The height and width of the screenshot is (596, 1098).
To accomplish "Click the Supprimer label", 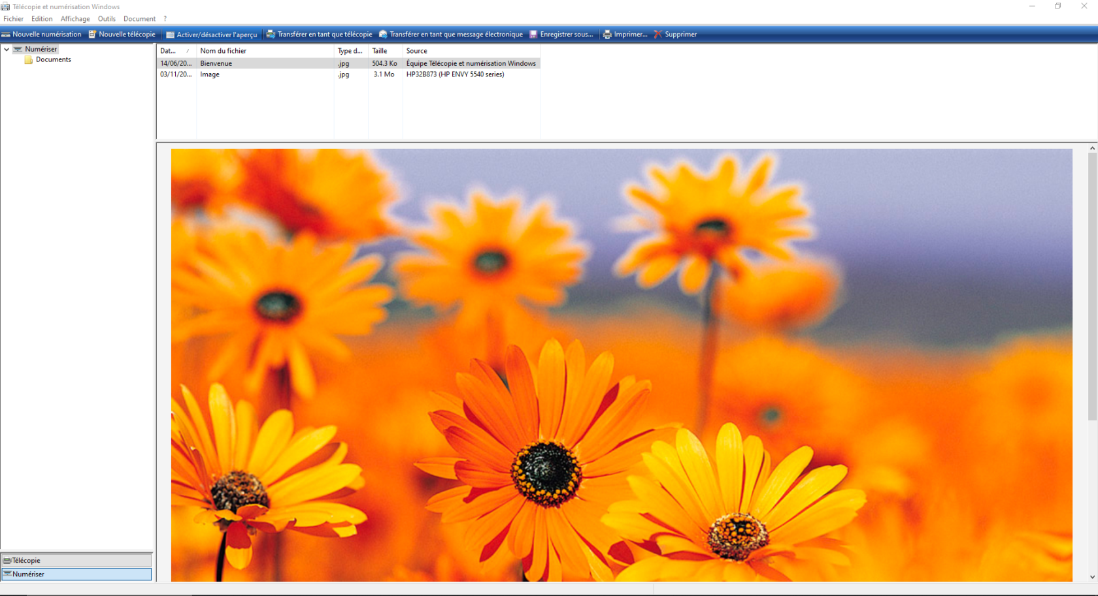I will (680, 35).
